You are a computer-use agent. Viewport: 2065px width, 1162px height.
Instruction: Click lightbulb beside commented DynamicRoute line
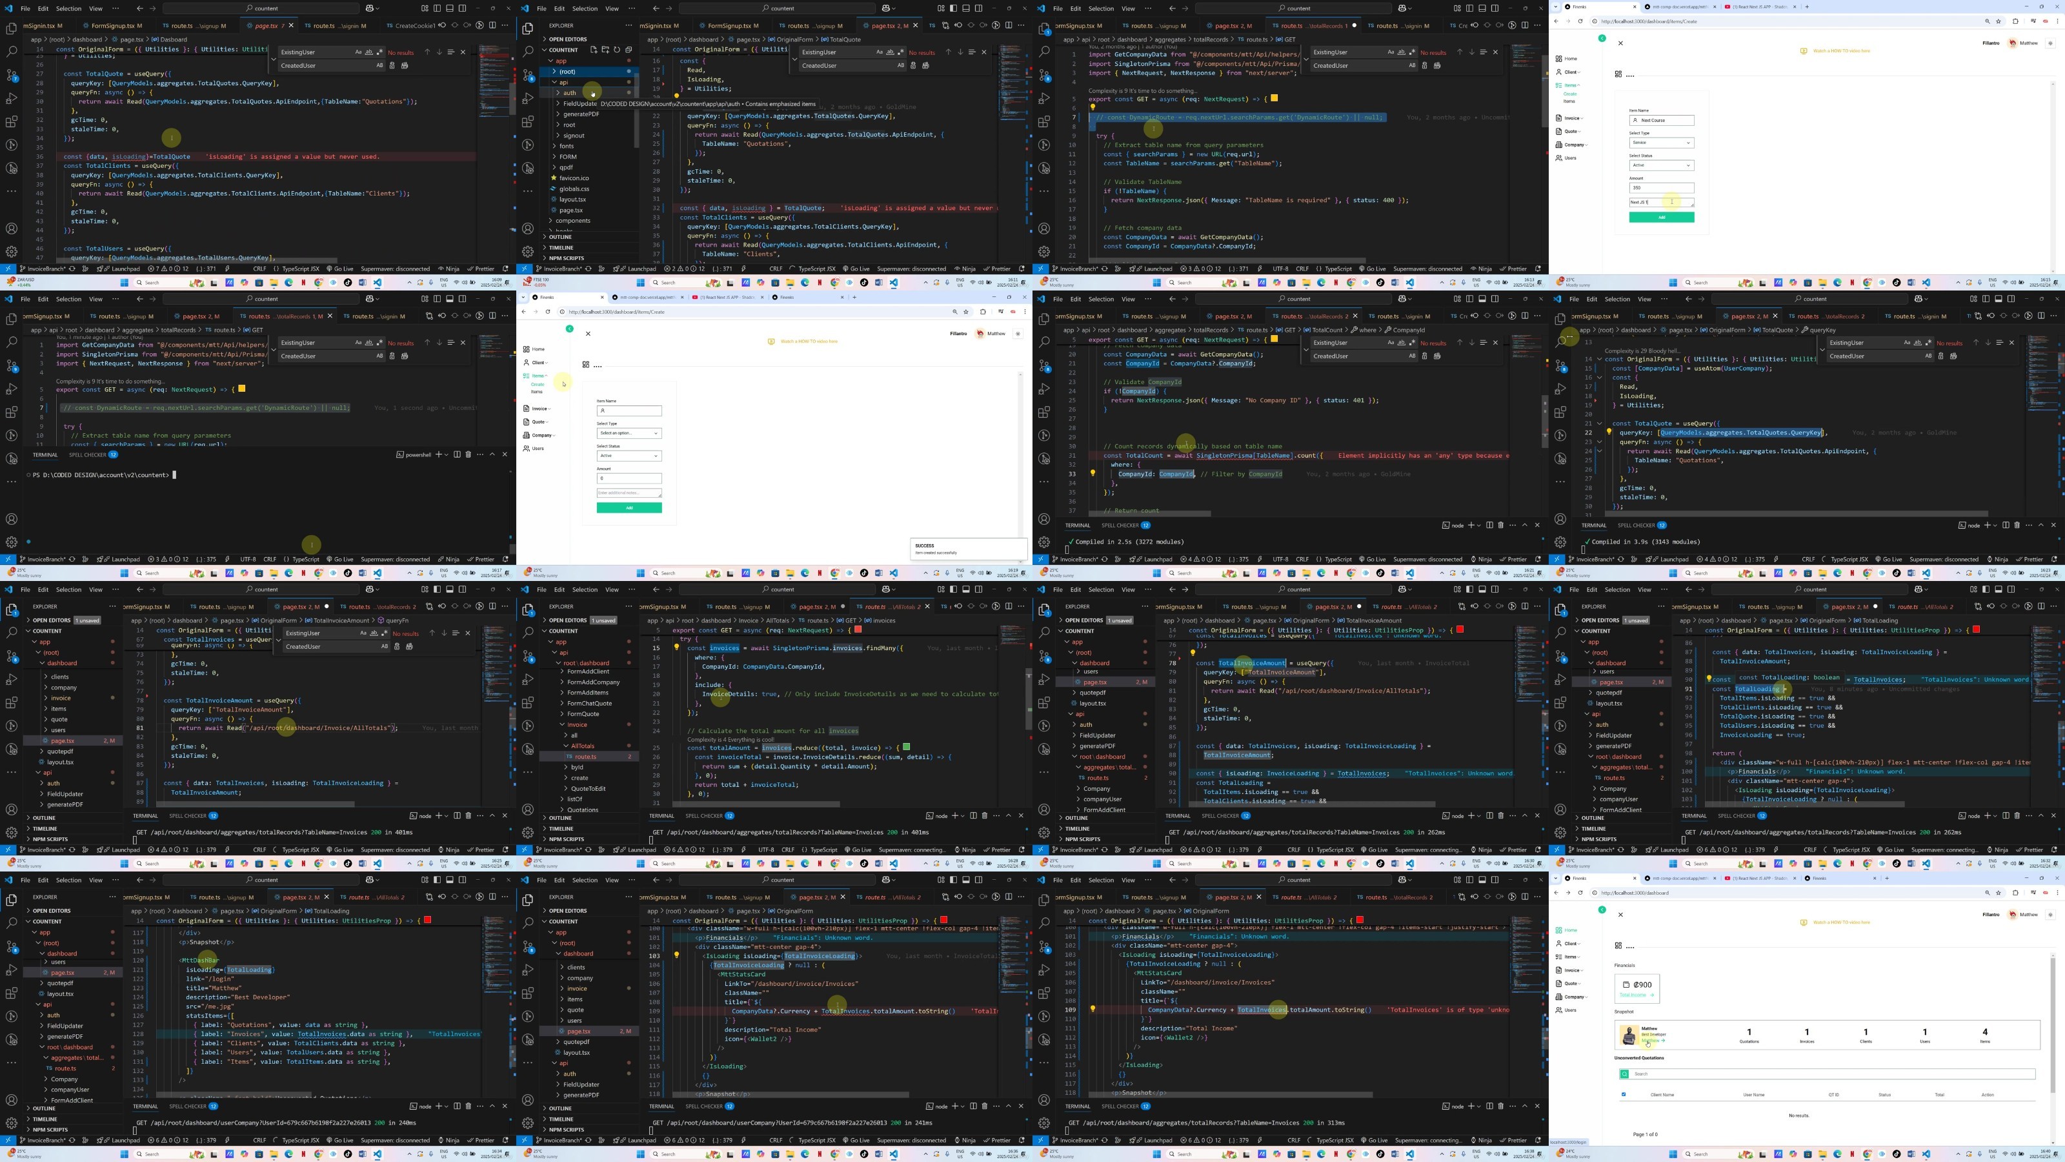click(x=1092, y=107)
